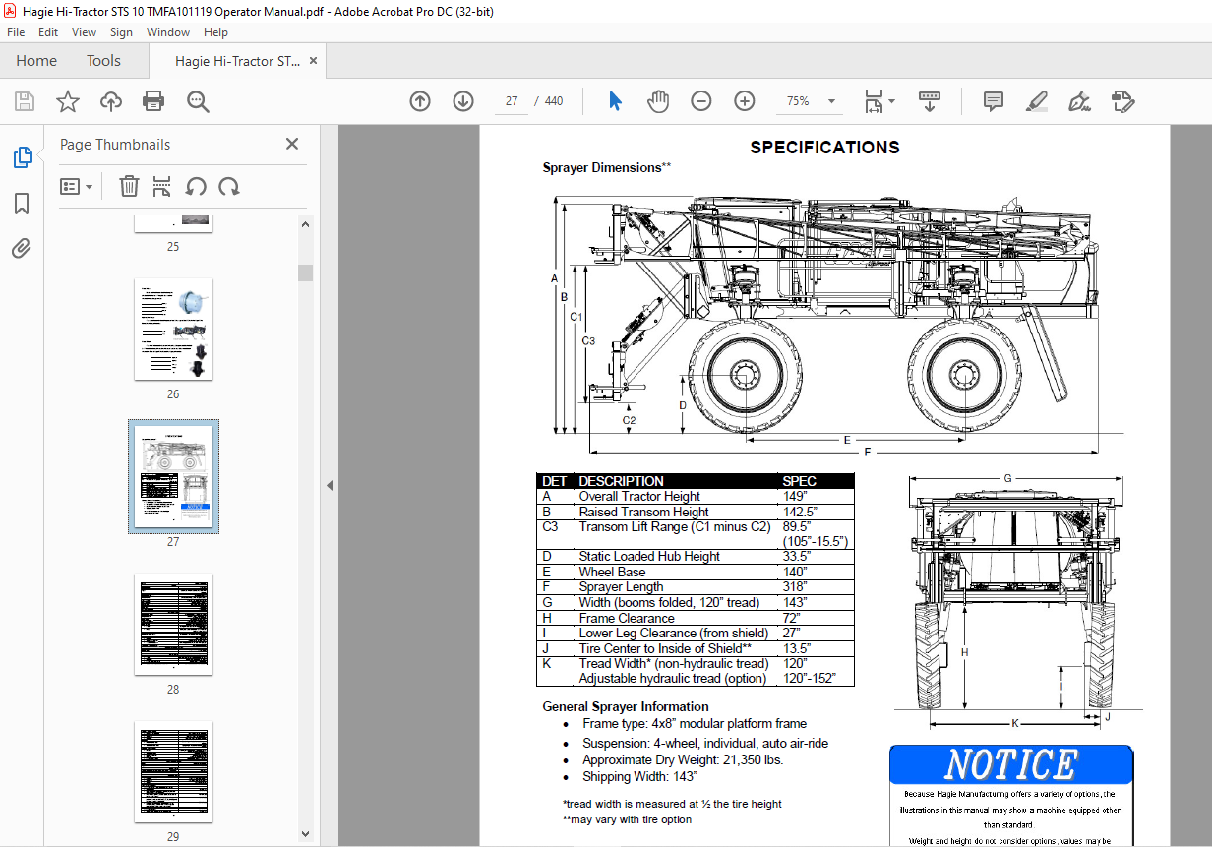Open the View menu
This screenshot has width=1212, height=847.
click(84, 32)
